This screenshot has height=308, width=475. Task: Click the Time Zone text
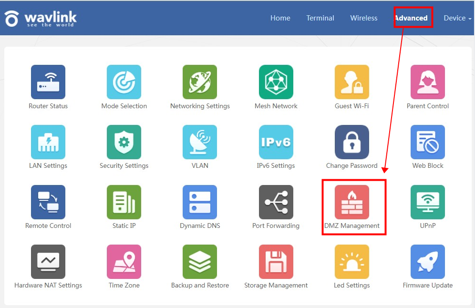coord(124,285)
